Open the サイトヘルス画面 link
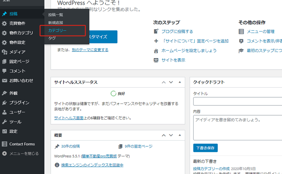 (69, 118)
